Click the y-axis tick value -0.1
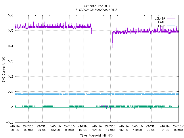Image resolution: width=184 pixels, height=138 pixels. [10, 122]
